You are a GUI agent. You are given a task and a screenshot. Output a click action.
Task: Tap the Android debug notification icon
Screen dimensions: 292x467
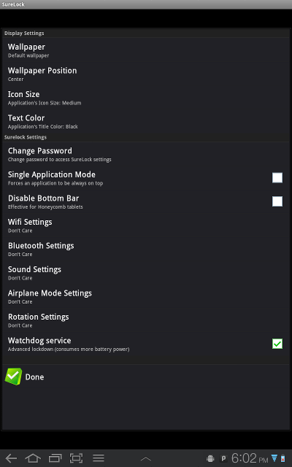pos(210,458)
